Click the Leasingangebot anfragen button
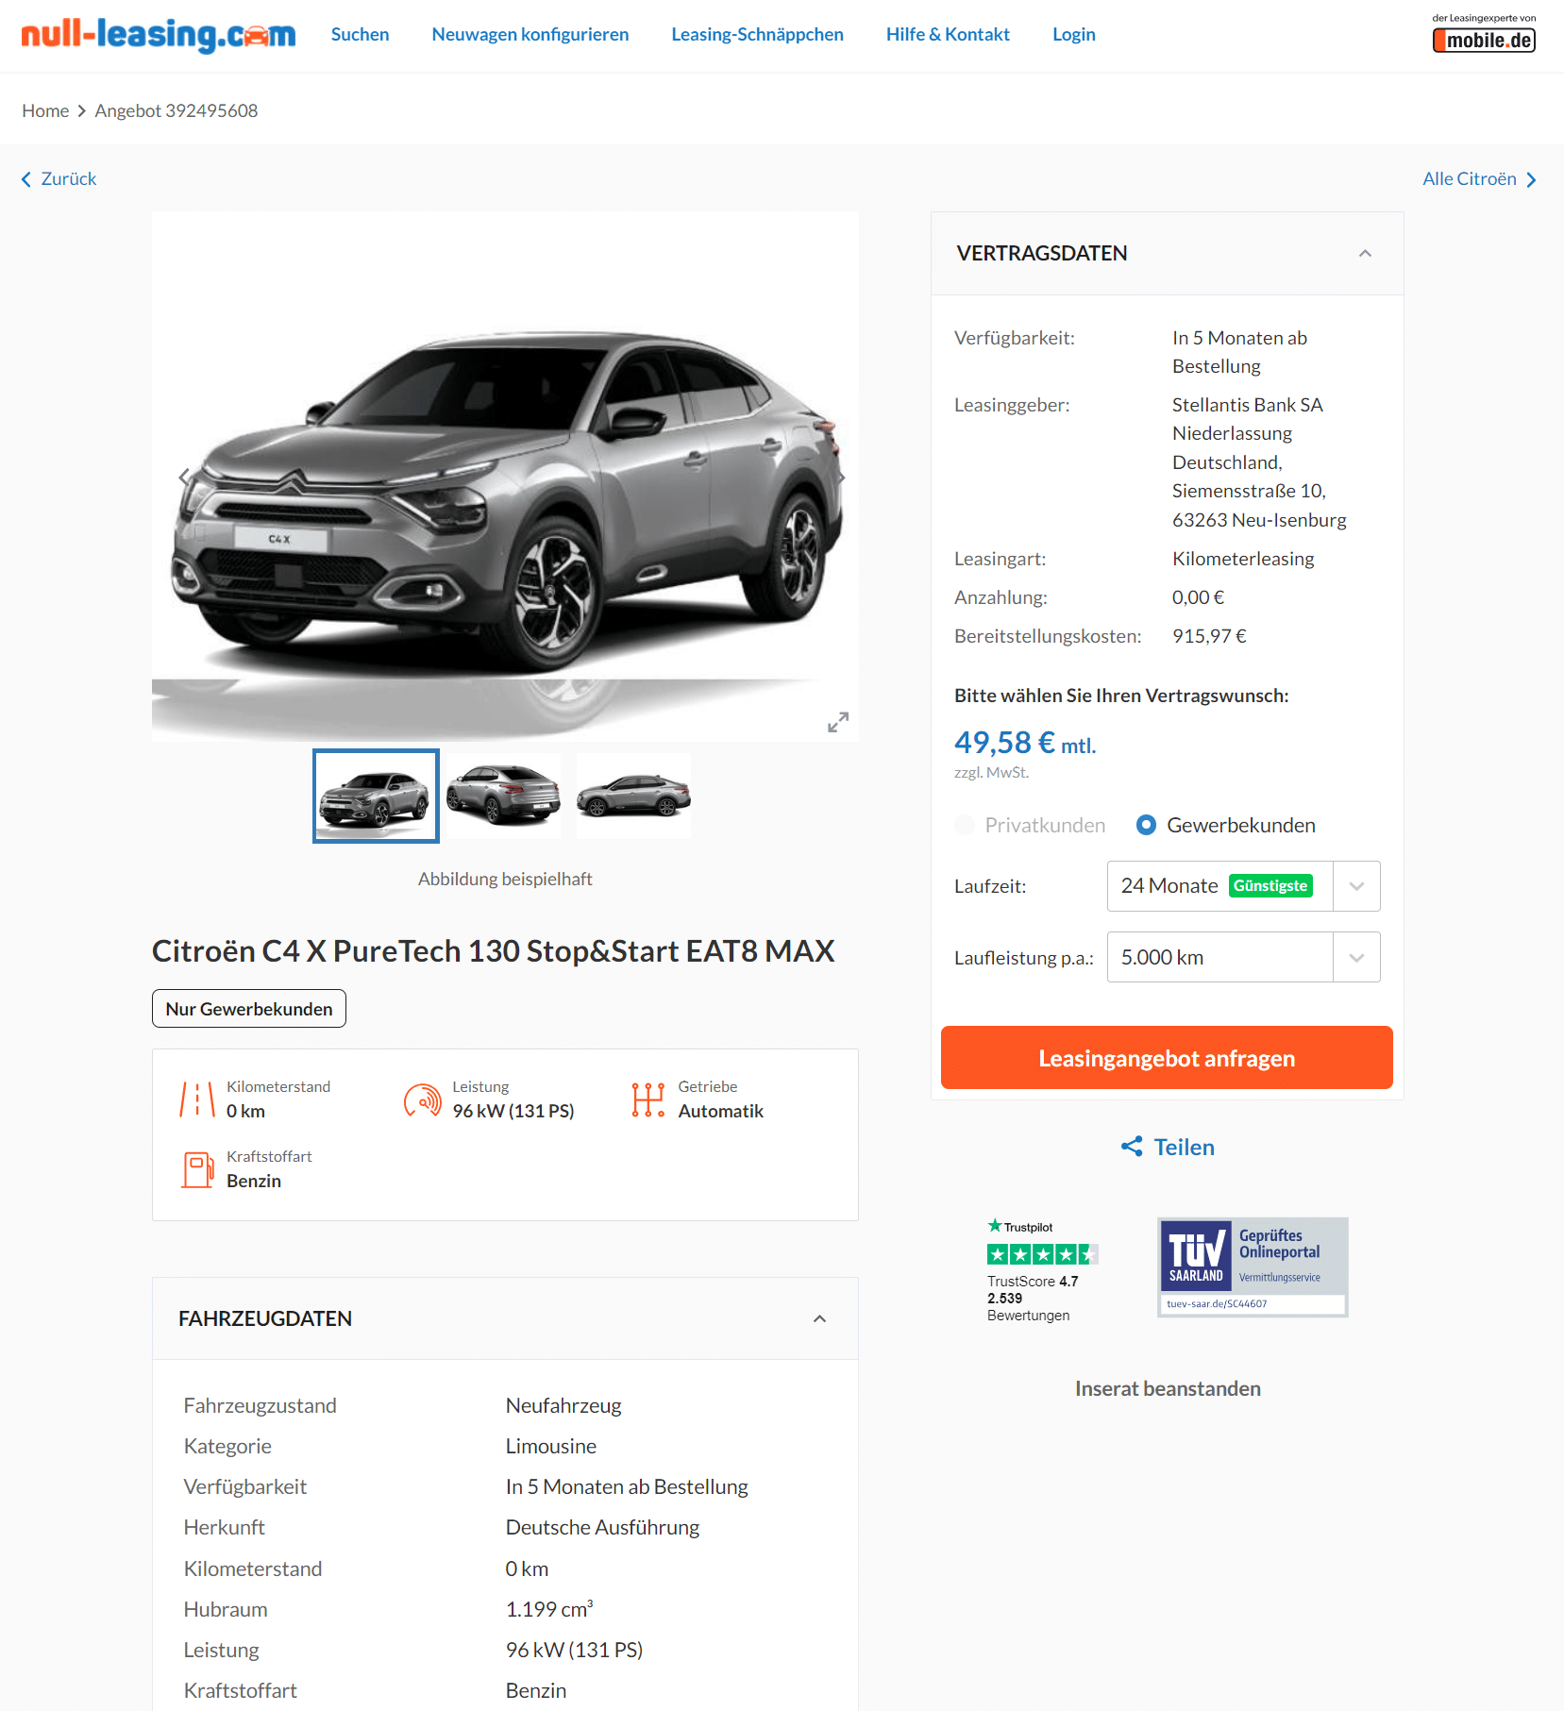The width and height of the screenshot is (1564, 1711). [1167, 1058]
